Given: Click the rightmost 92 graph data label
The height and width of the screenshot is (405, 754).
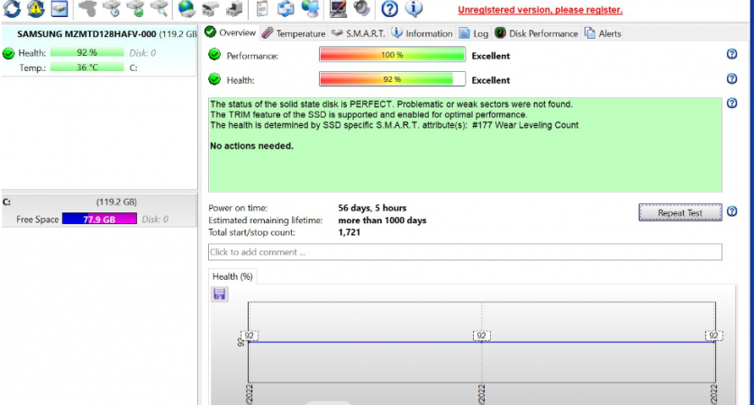Looking at the screenshot, I should [713, 336].
